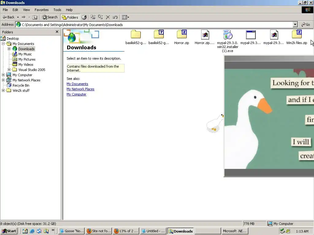Switch to Site not fo... Firefox taskbar button
This screenshot has width=314, height=235.
[99, 231]
